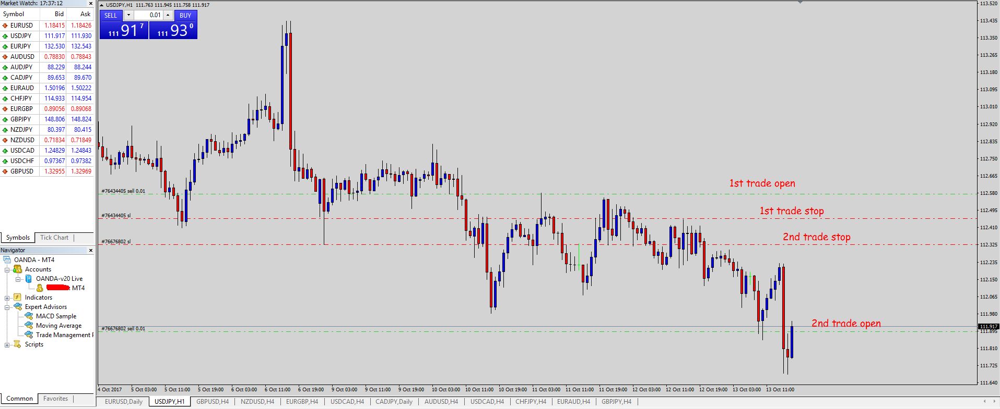
Task: Click the Indicators folder icon
Action: [17, 298]
